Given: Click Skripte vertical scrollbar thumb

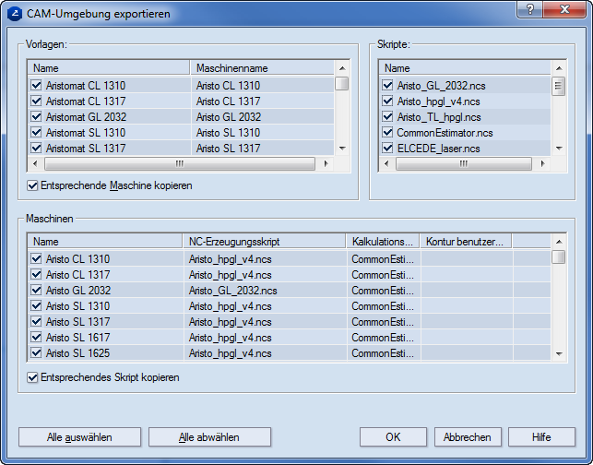Looking at the screenshot, I should tap(559, 87).
